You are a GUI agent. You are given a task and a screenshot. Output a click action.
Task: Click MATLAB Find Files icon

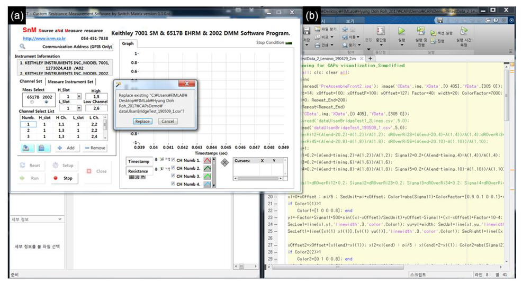318,29
